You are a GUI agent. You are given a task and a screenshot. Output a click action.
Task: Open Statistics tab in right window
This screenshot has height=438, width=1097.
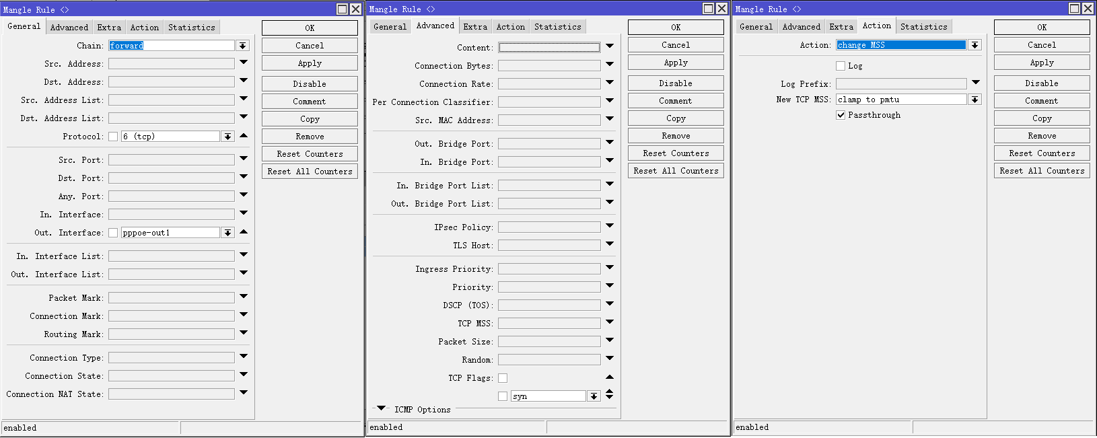923,27
